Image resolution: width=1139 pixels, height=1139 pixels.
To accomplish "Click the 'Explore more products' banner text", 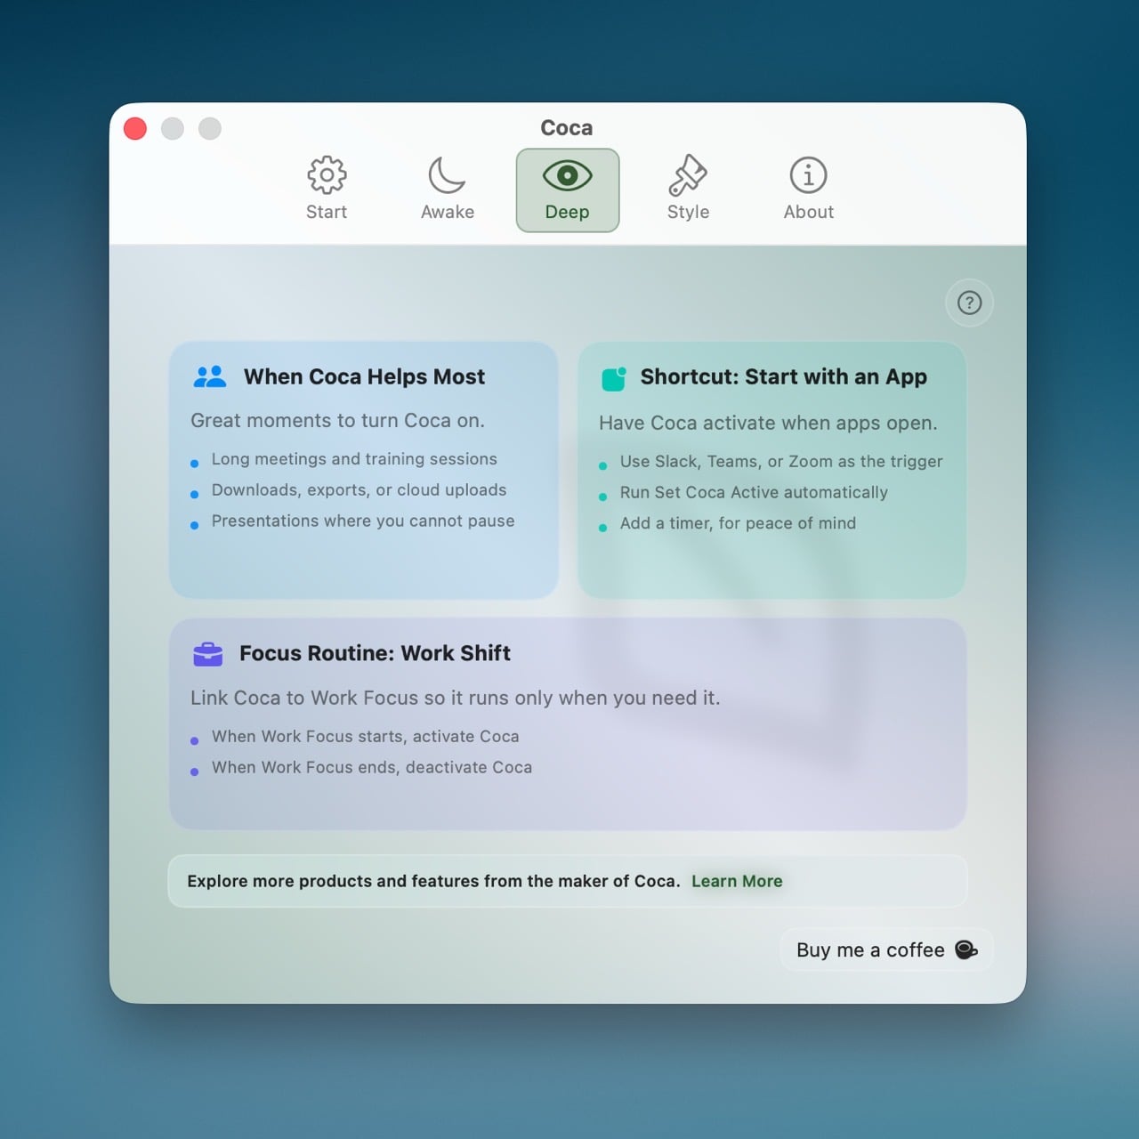I will tap(433, 881).
